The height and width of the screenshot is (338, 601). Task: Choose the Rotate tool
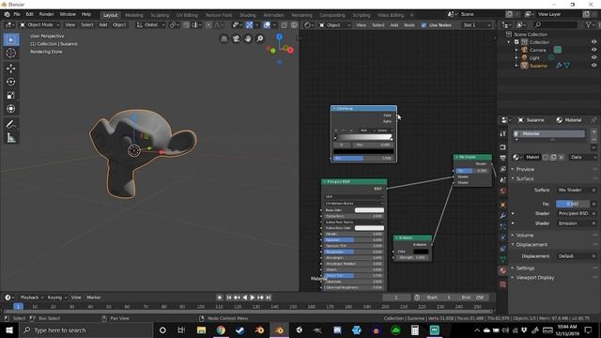pos(11,82)
